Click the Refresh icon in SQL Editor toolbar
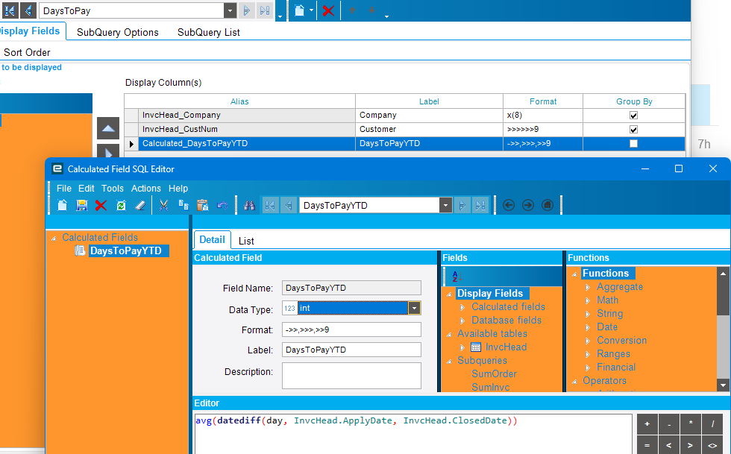The height and width of the screenshot is (454, 731). coord(121,205)
